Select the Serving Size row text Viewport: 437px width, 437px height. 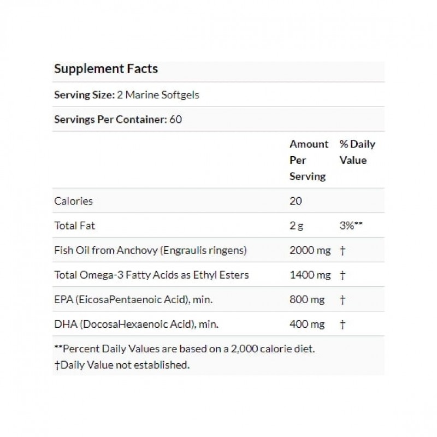pyautogui.click(x=127, y=95)
